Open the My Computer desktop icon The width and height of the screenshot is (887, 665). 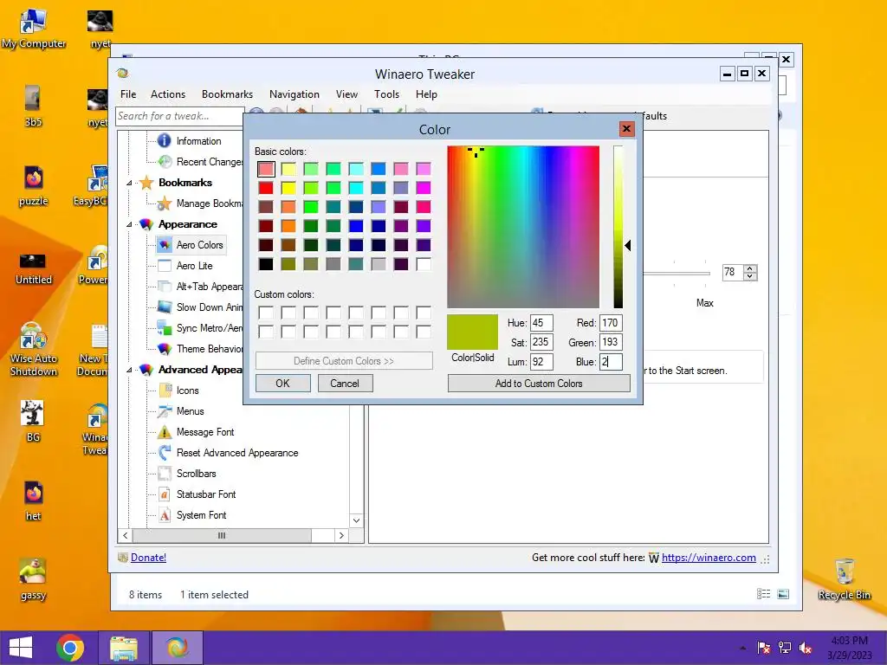pyautogui.click(x=33, y=29)
